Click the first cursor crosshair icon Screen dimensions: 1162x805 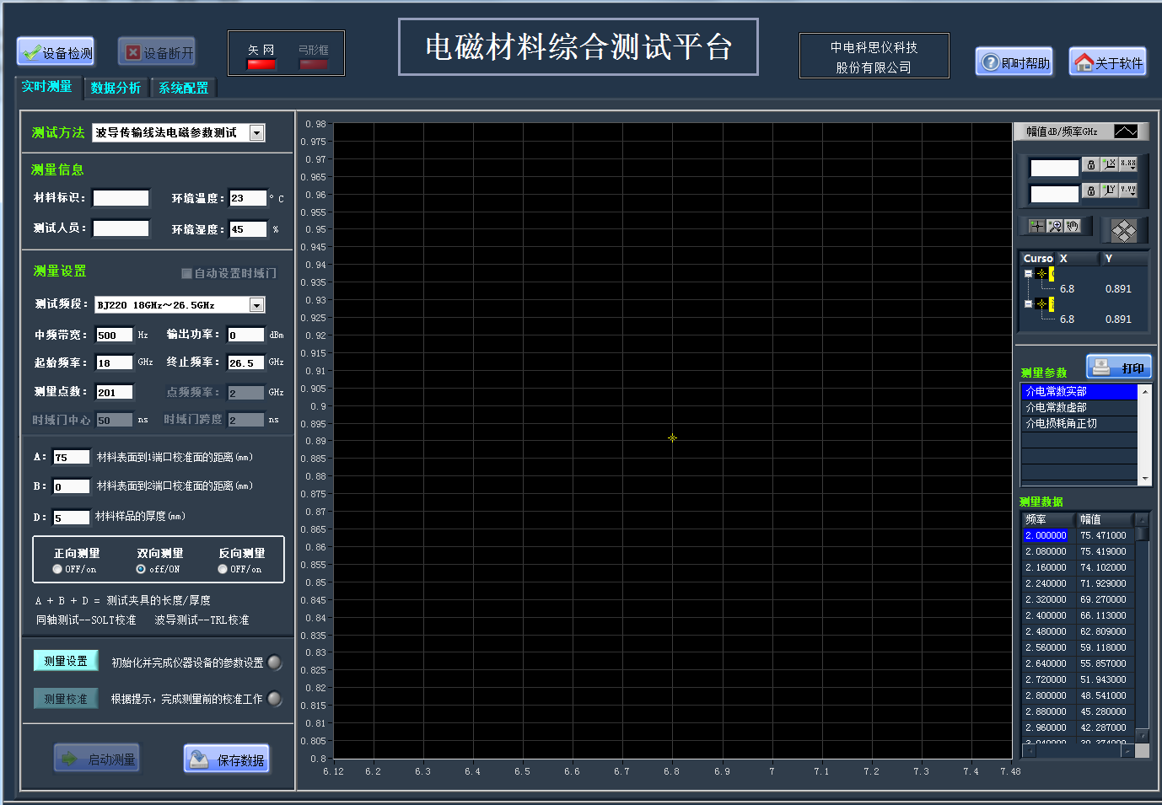[1042, 274]
